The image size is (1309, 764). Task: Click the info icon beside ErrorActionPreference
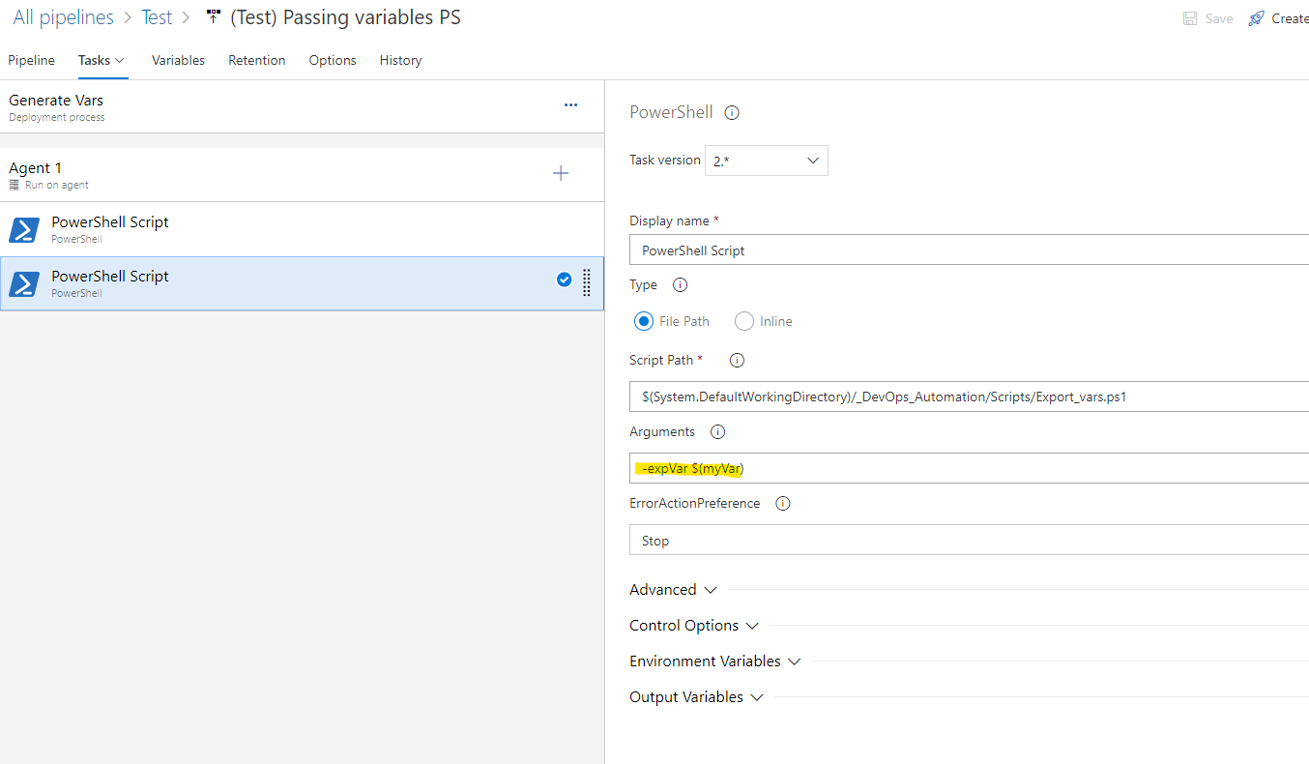pyautogui.click(x=783, y=504)
